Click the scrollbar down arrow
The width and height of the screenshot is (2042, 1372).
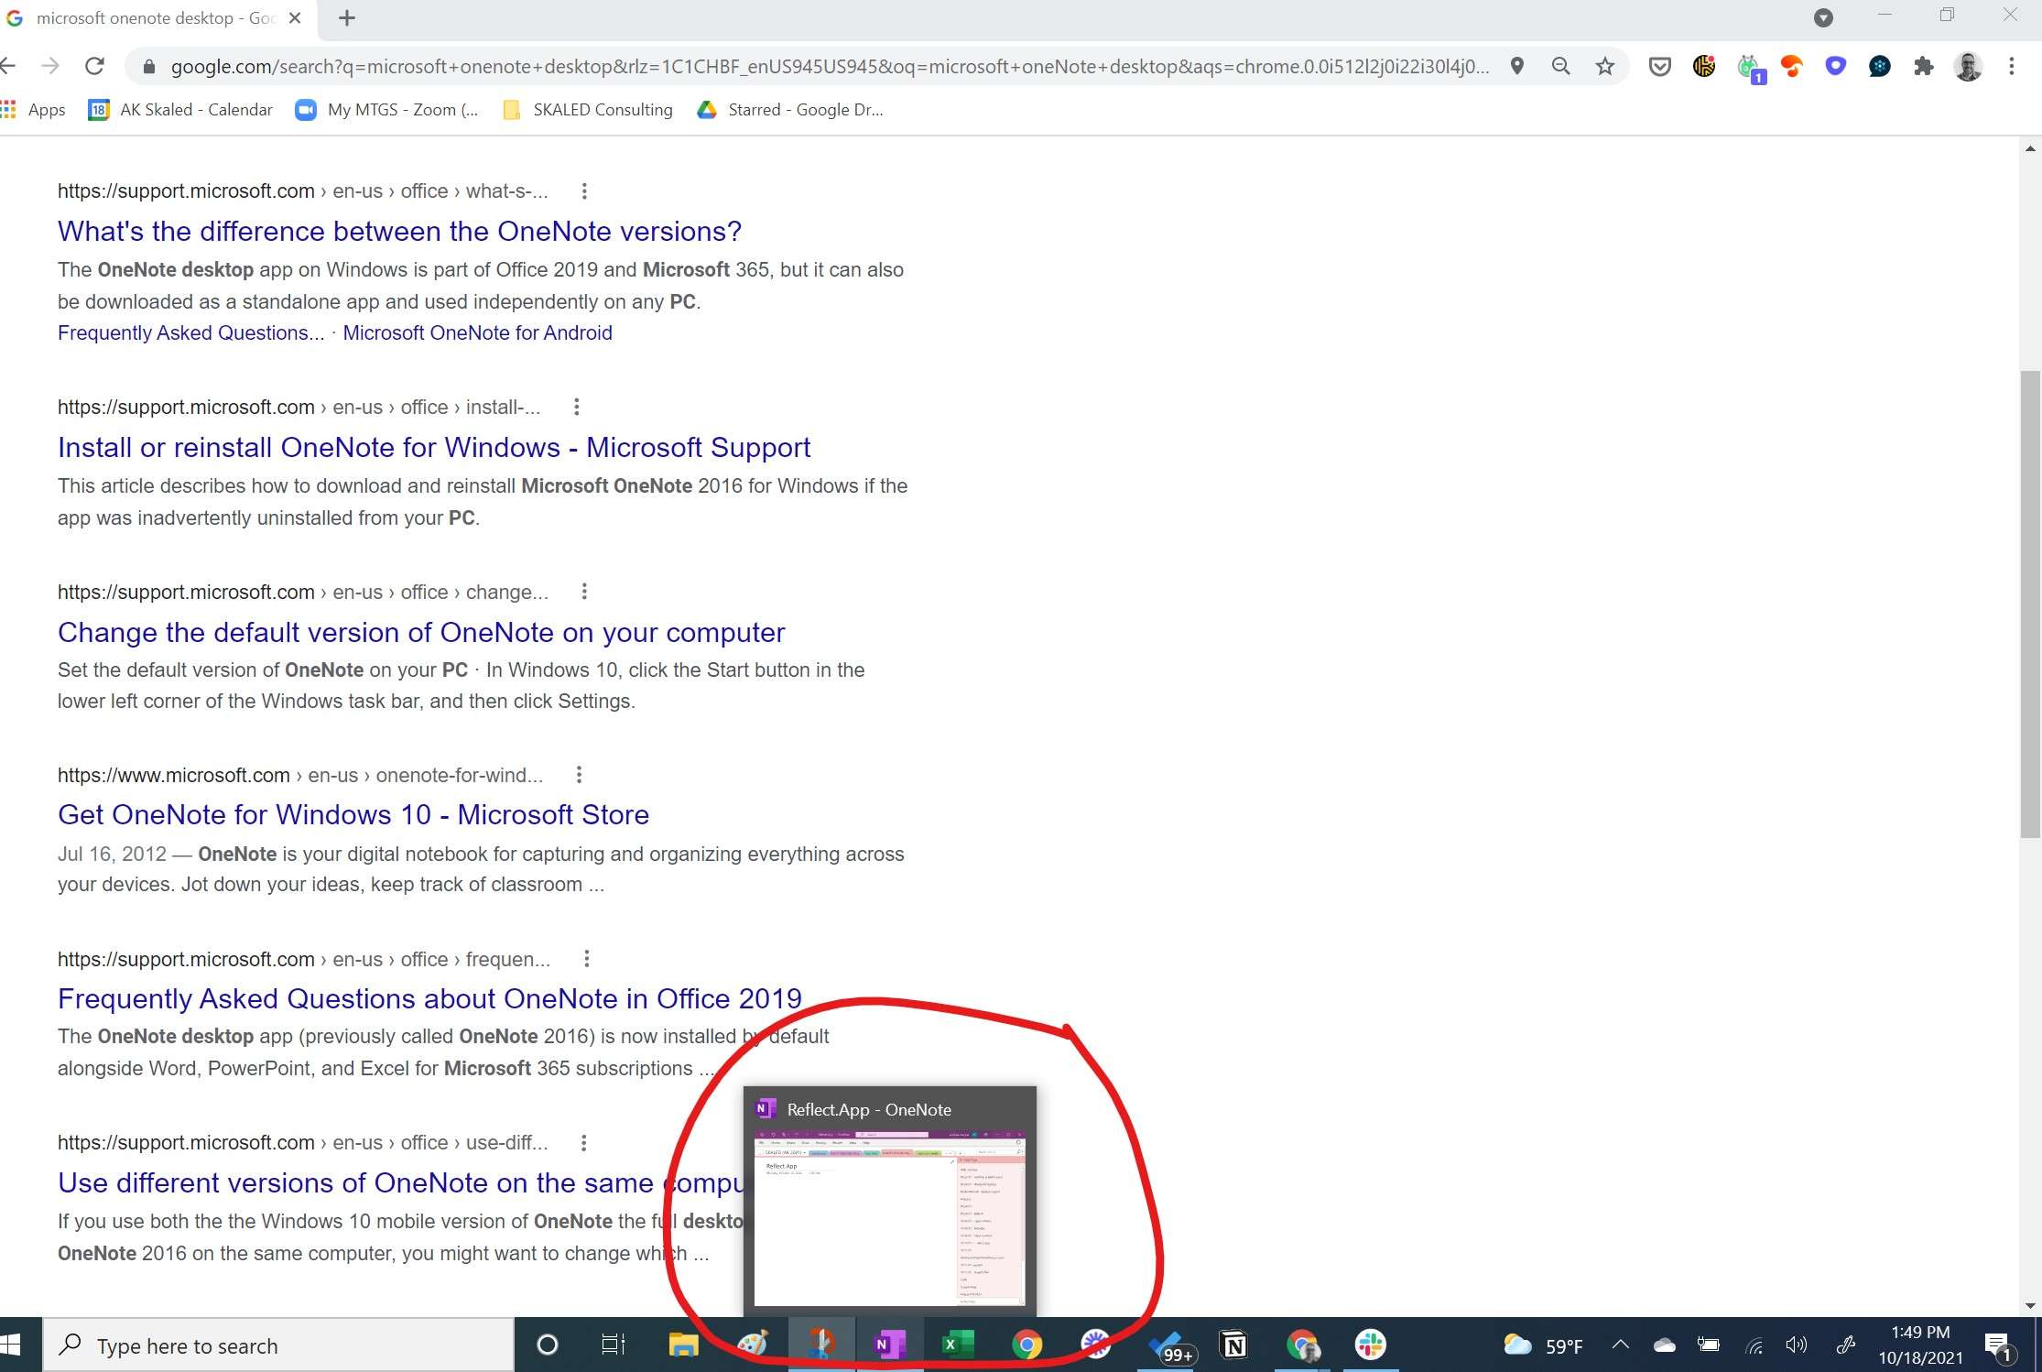click(2030, 1305)
